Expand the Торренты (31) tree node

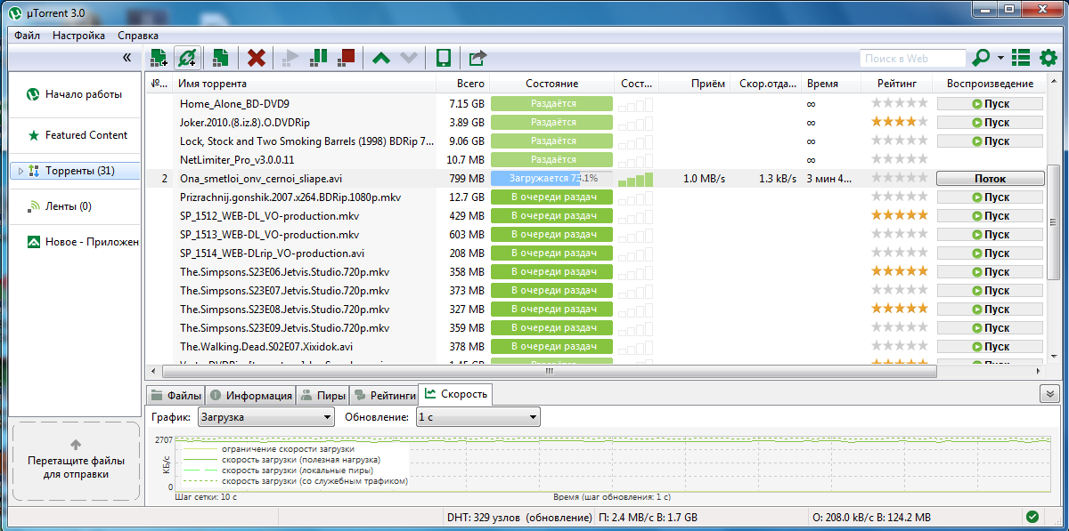20,170
